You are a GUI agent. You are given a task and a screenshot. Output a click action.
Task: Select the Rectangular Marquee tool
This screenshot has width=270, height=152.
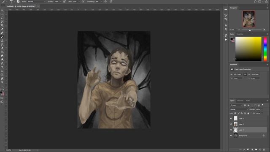(2, 14)
